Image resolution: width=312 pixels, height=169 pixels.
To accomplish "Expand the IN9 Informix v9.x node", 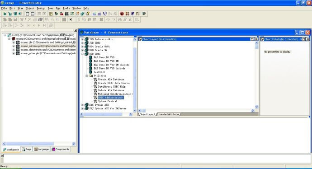I will coord(82,39).
